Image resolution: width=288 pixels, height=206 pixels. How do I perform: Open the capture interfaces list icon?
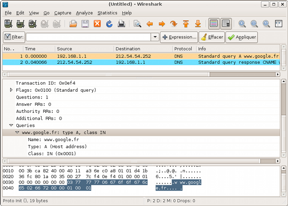click(8, 24)
